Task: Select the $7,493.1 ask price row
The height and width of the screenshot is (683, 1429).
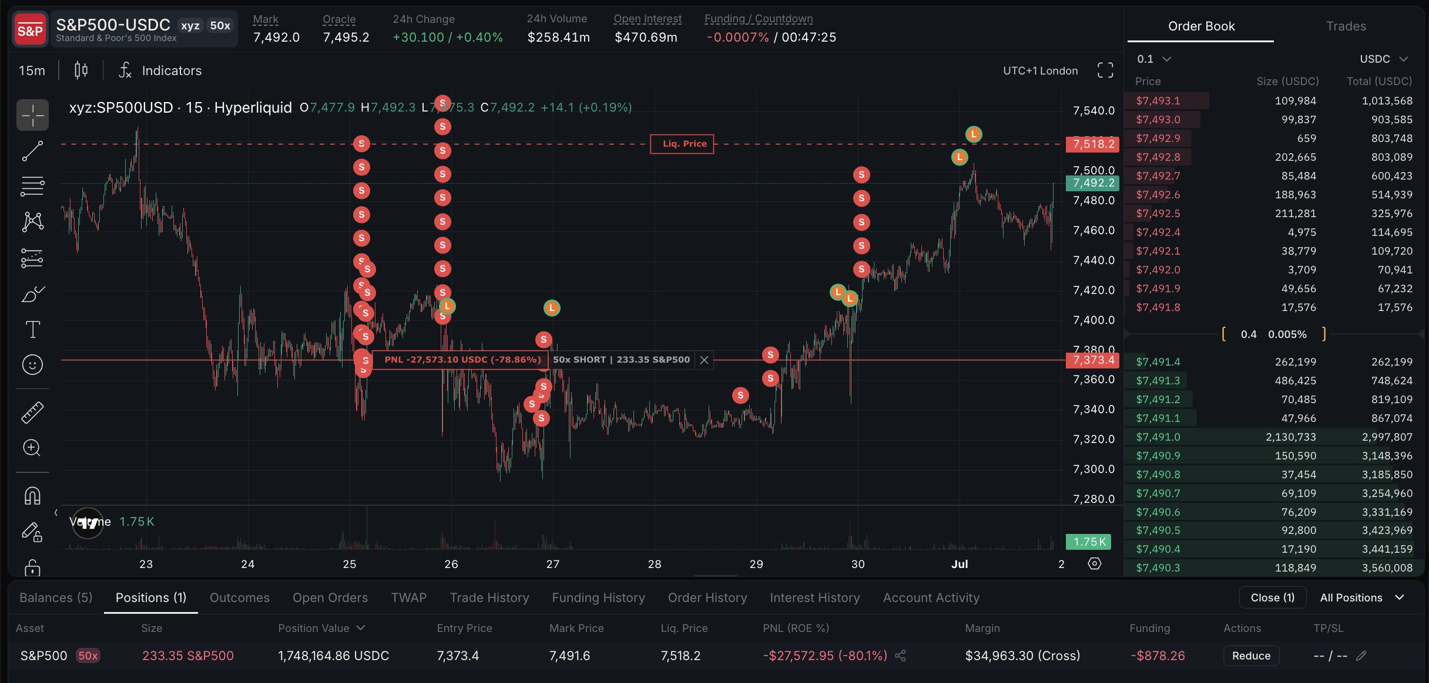Action: click(x=1274, y=101)
